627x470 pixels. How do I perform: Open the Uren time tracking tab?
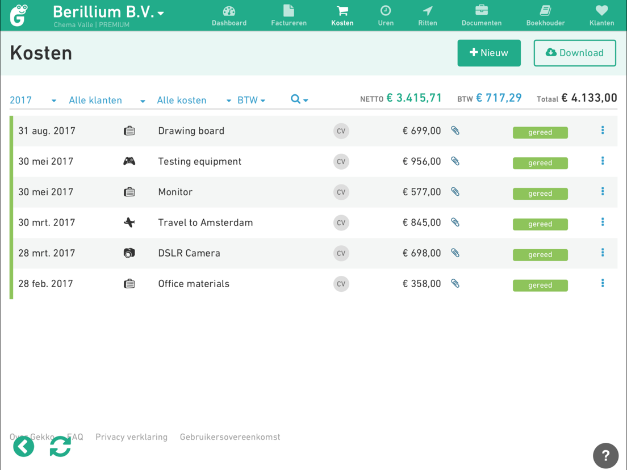386,16
